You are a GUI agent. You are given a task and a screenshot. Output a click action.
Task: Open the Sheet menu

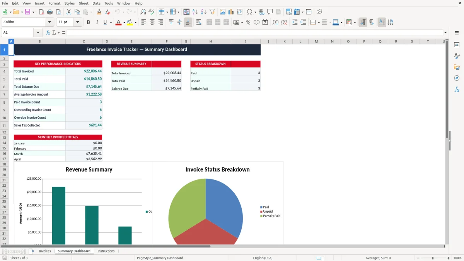coord(84,3)
